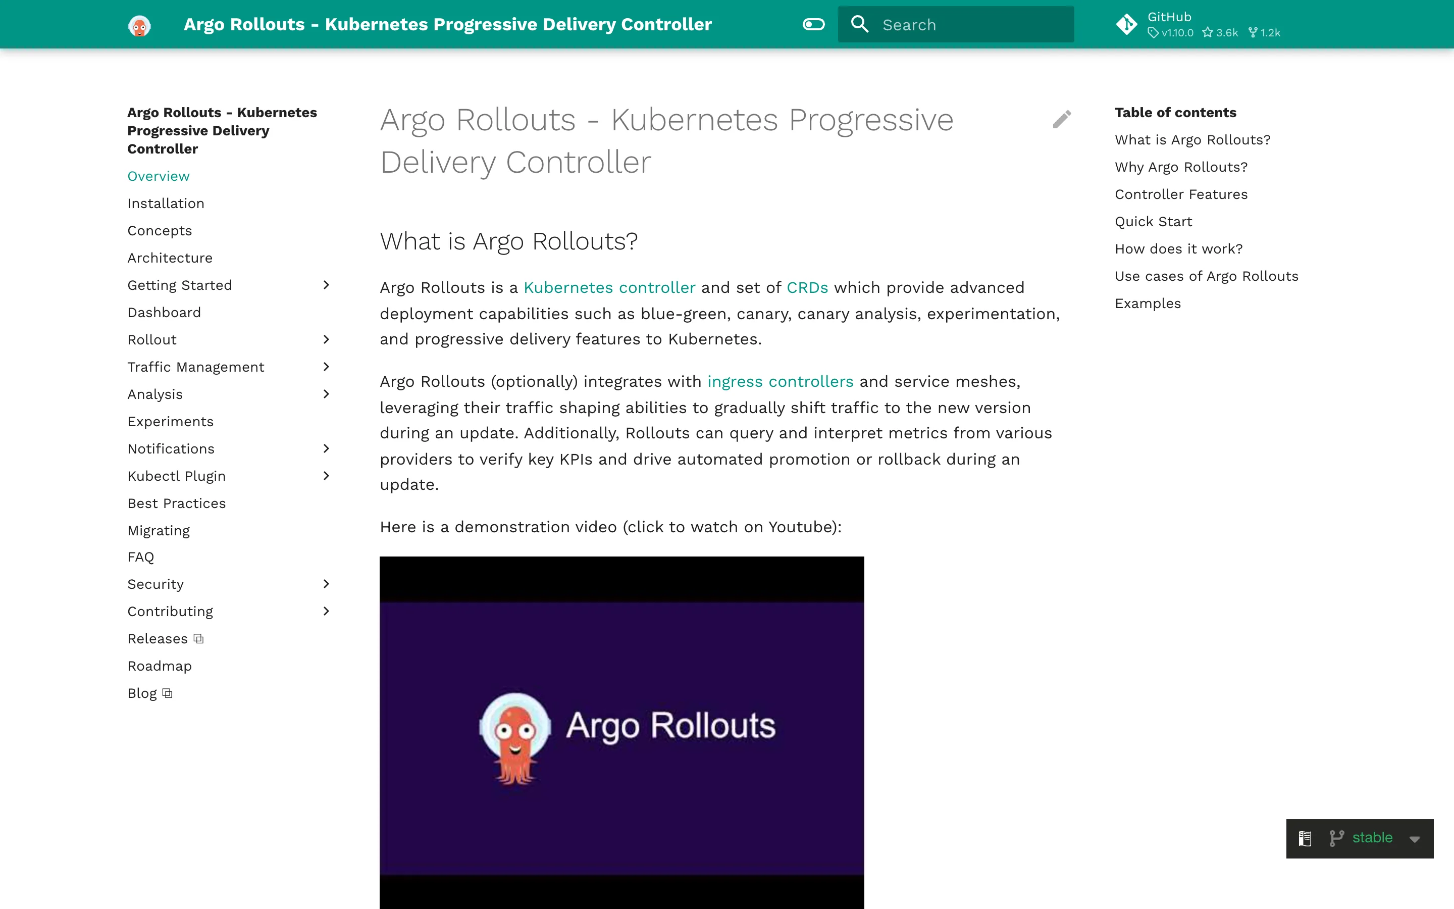The image size is (1454, 909).
Task: Click the GitHub label in header
Action: click(x=1169, y=17)
